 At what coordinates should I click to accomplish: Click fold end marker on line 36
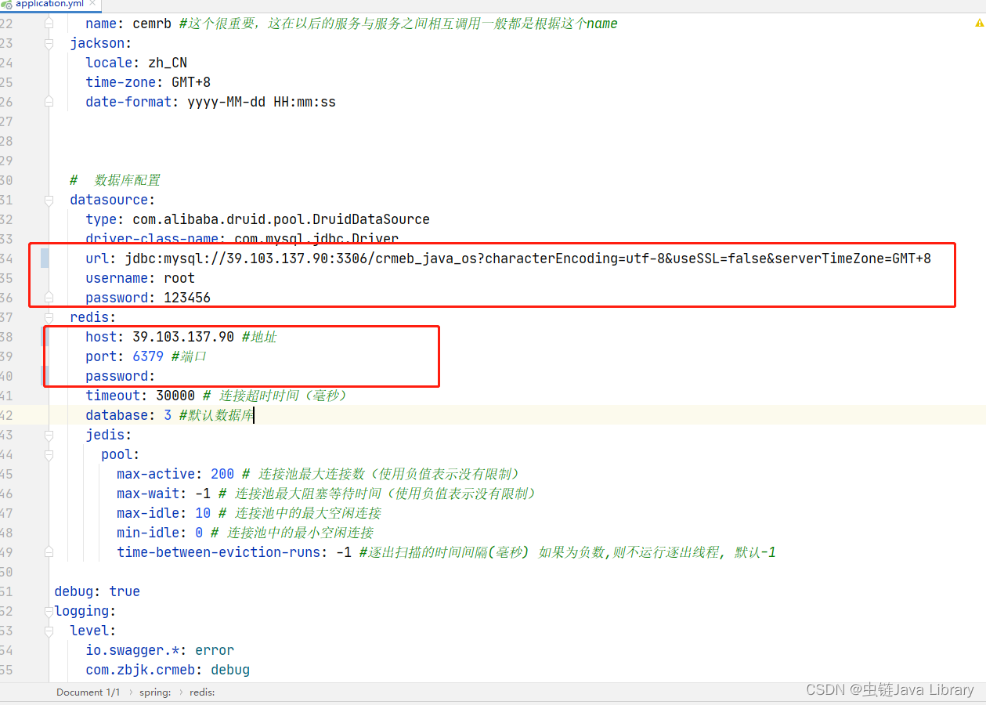click(x=49, y=298)
